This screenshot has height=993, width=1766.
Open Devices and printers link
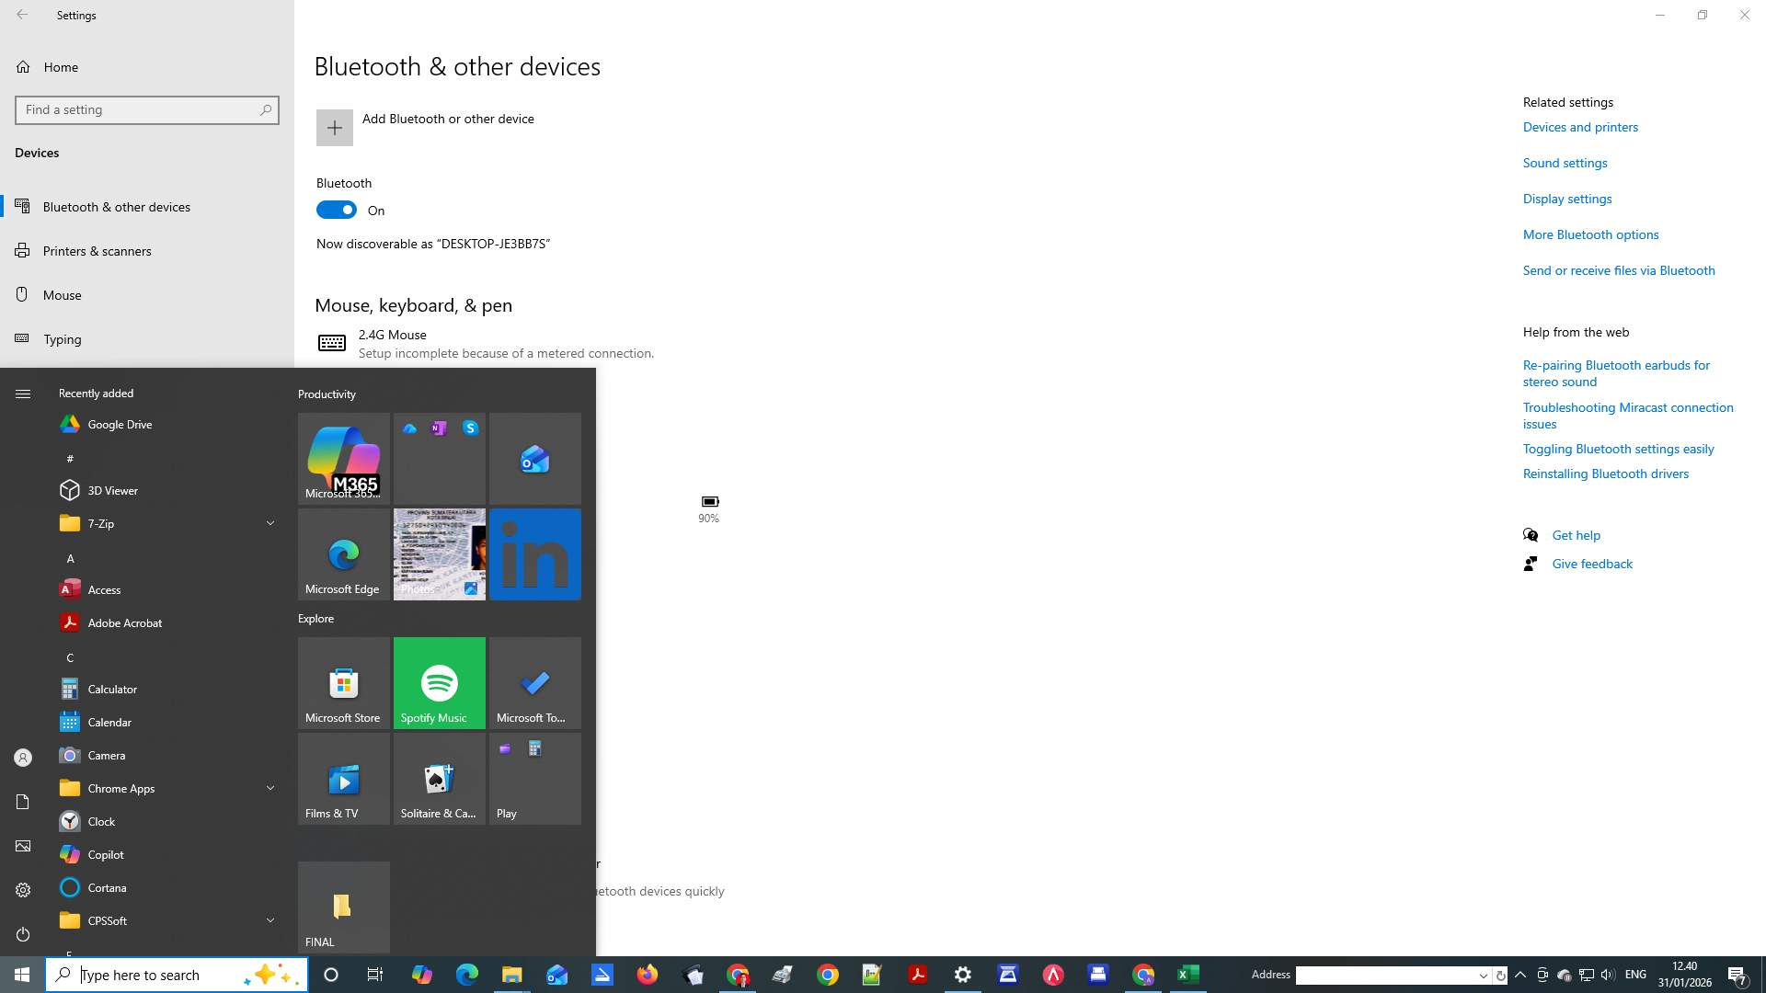click(x=1579, y=127)
